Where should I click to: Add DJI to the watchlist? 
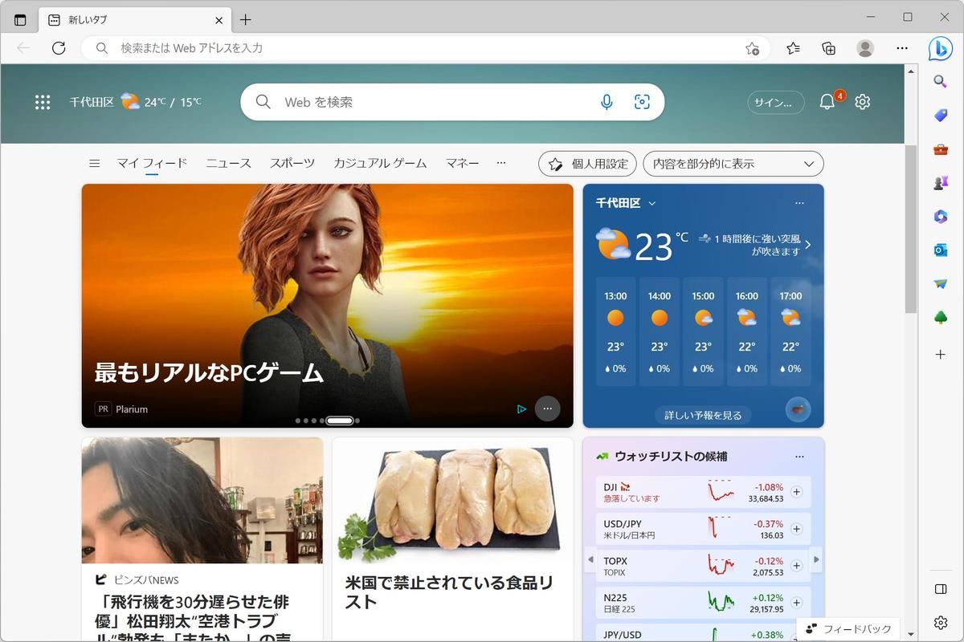[797, 492]
